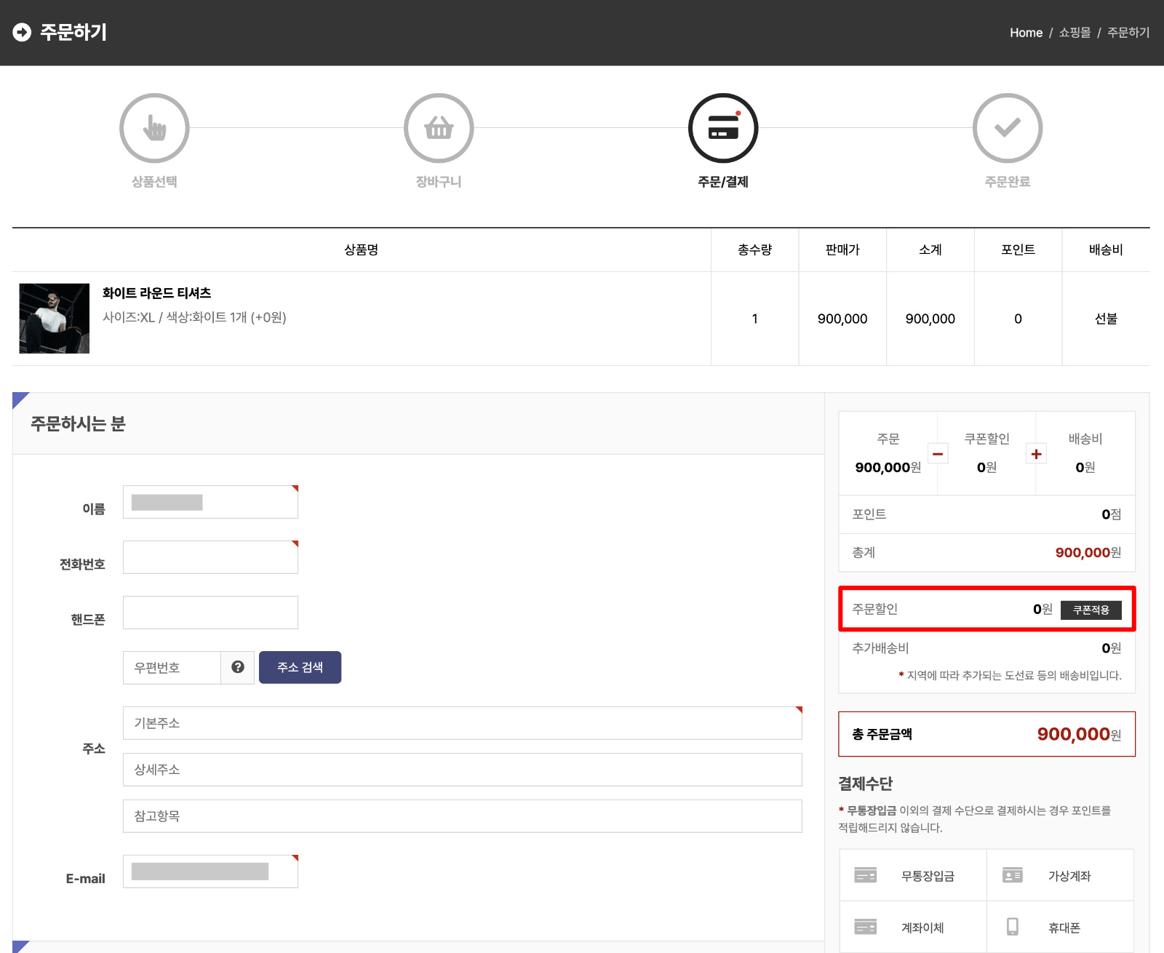
Task: Click the 우편번호 input field
Action: pos(172,668)
